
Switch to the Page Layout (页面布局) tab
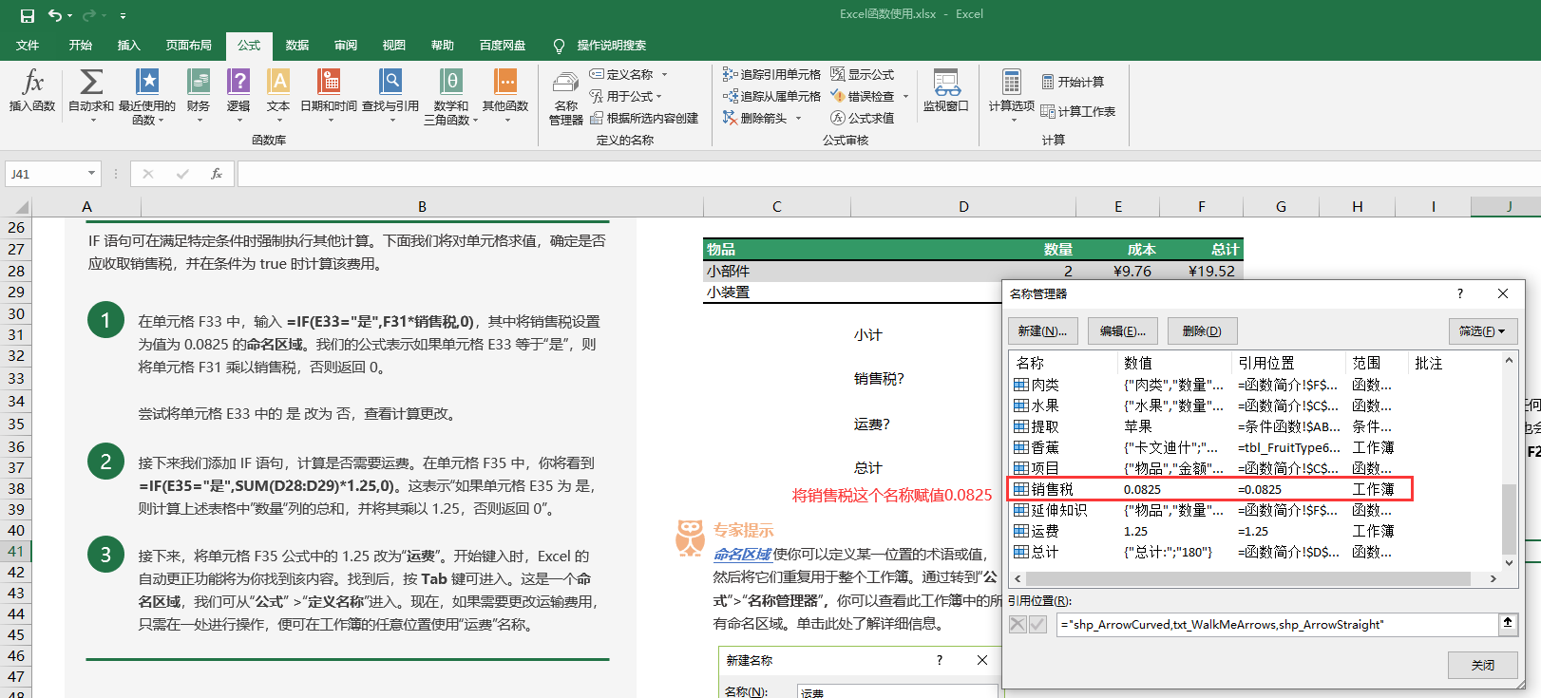pyautogui.click(x=189, y=45)
